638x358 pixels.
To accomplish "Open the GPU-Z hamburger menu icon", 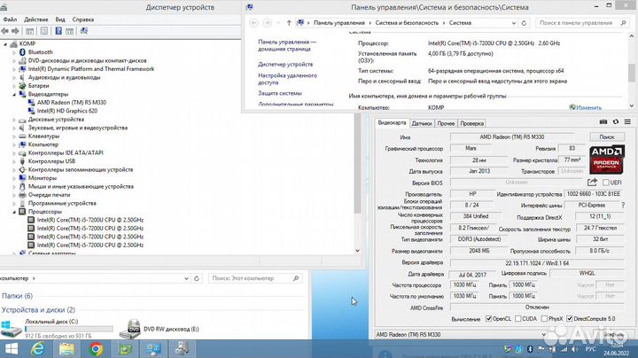I will coord(628,121).
